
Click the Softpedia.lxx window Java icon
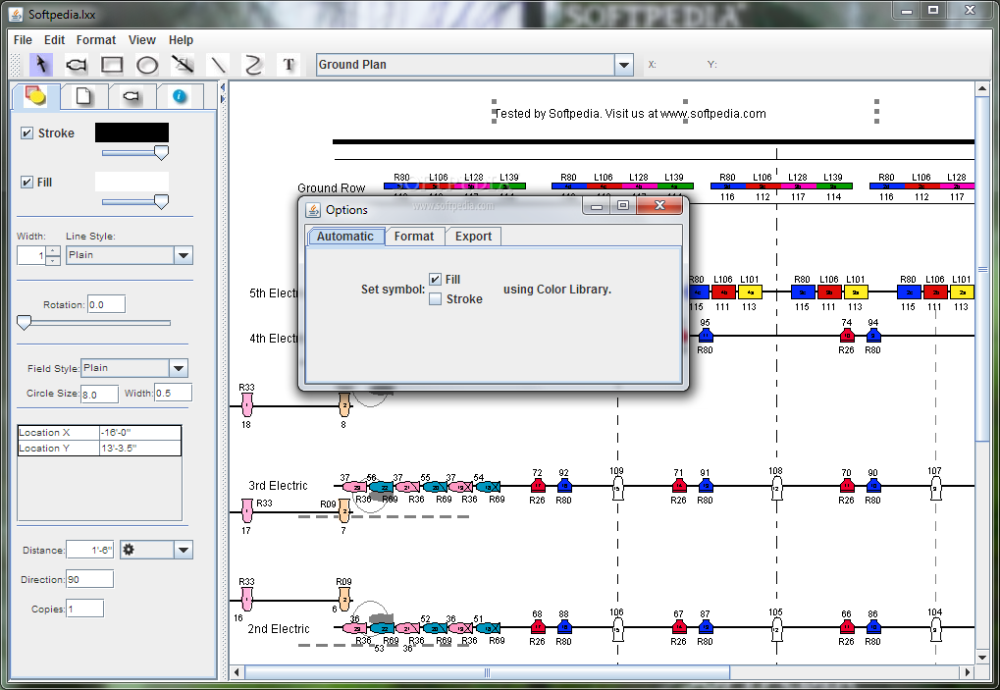18,14
